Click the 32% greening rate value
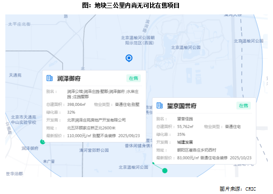This screenshot has width=273, height=194. pos(71,112)
